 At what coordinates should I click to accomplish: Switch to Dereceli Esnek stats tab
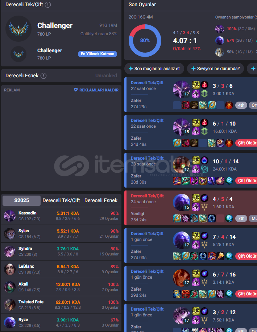point(101,200)
